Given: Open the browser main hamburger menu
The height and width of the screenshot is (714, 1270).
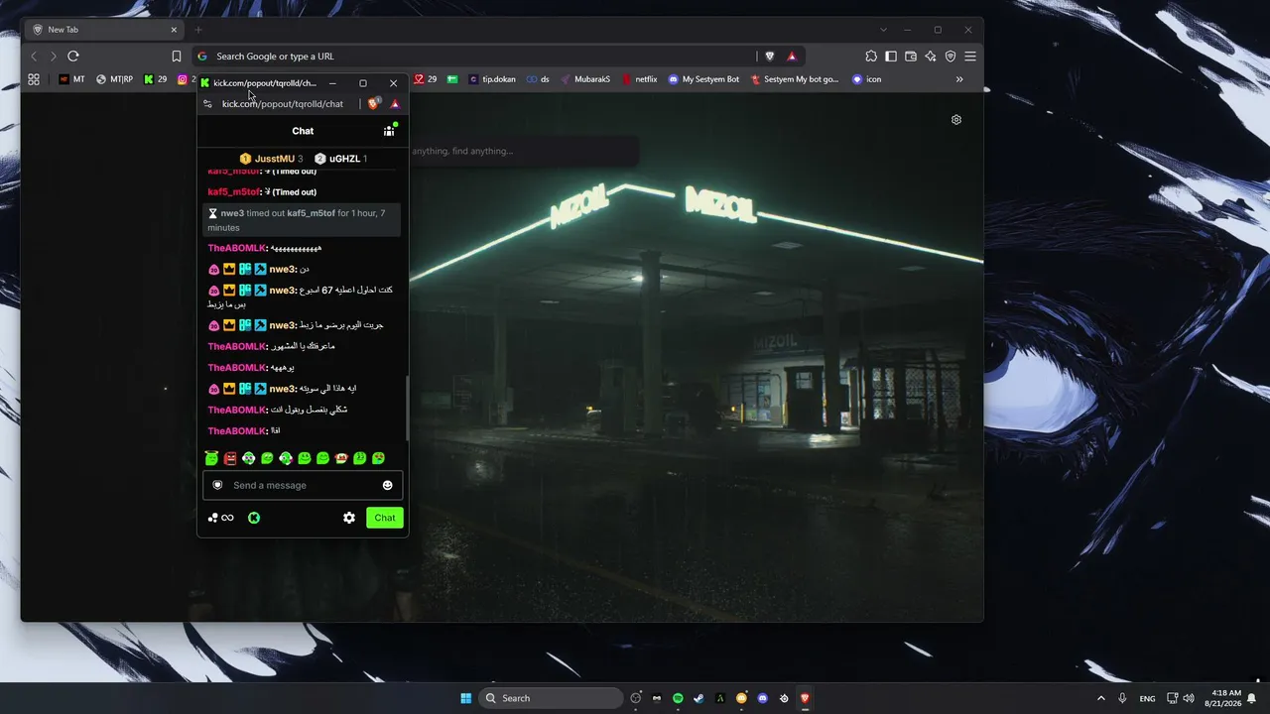Looking at the screenshot, I should pyautogui.click(x=970, y=57).
